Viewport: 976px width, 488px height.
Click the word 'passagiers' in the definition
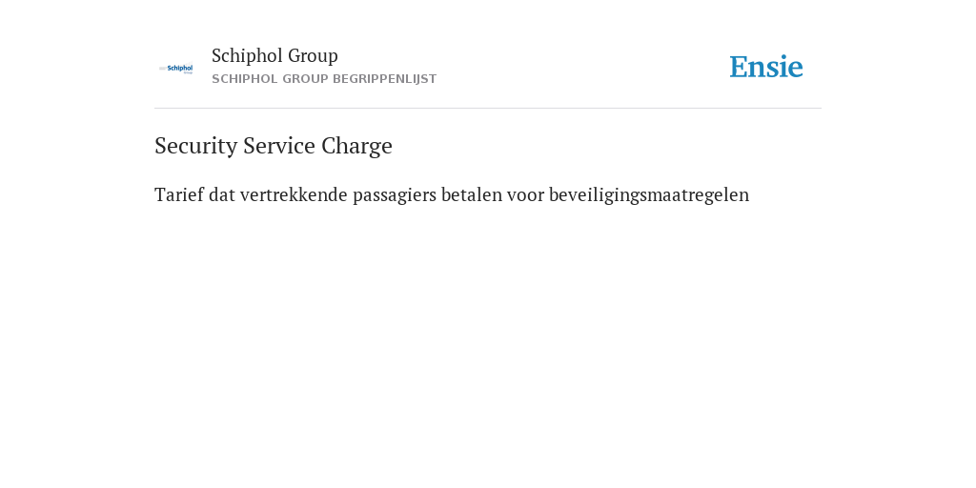394,194
